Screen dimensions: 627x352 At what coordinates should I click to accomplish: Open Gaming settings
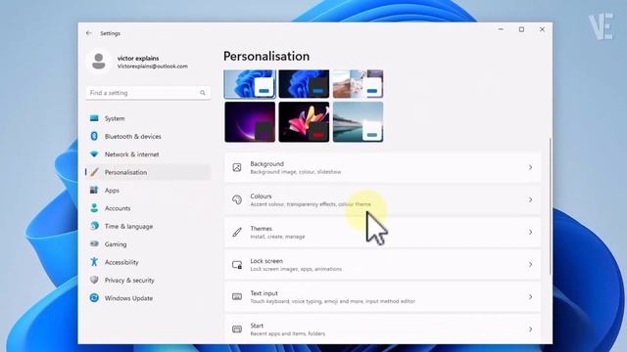tap(148, 243)
